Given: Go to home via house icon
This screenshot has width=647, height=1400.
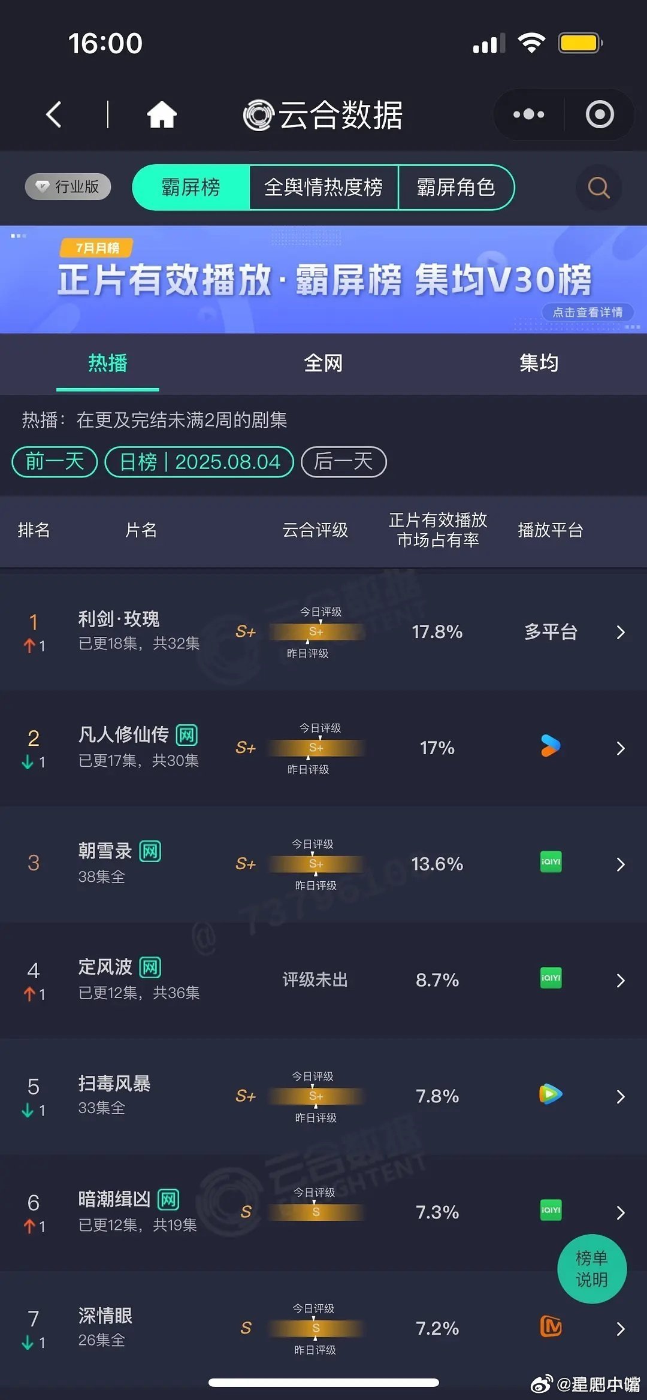Looking at the screenshot, I should pos(162,114).
